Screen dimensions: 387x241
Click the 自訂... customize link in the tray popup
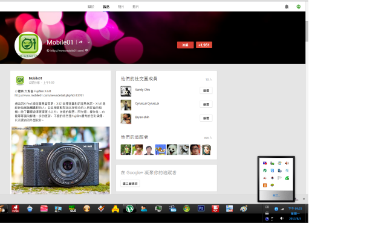point(276,195)
